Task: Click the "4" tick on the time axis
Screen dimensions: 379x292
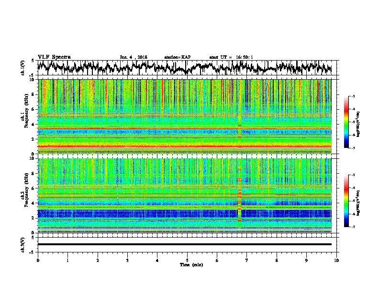Action: click(x=157, y=261)
